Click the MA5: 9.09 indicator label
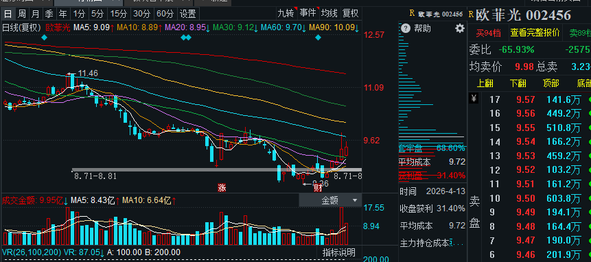The height and width of the screenshot is (262, 591). pos(94,27)
